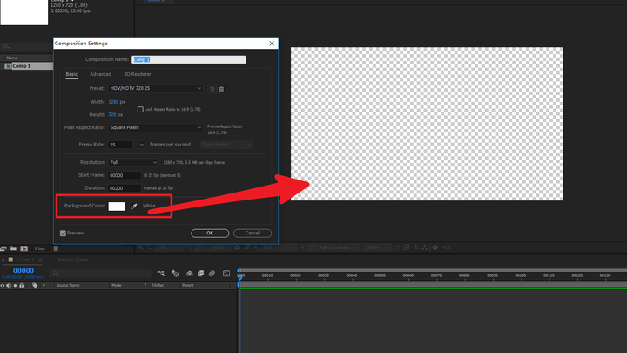This screenshot has width=627, height=353.
Task: Click the label column tag icon
Action: [35, 285]
